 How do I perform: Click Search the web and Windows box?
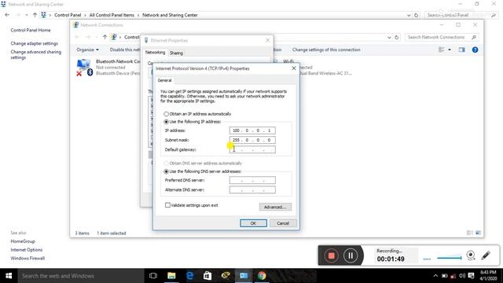point(81,276)
